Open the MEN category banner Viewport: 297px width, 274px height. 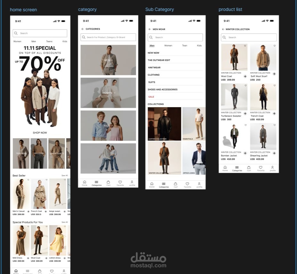108,60
